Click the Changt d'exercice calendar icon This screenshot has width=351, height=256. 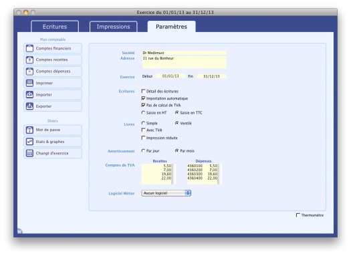click(x=30, y=153)
